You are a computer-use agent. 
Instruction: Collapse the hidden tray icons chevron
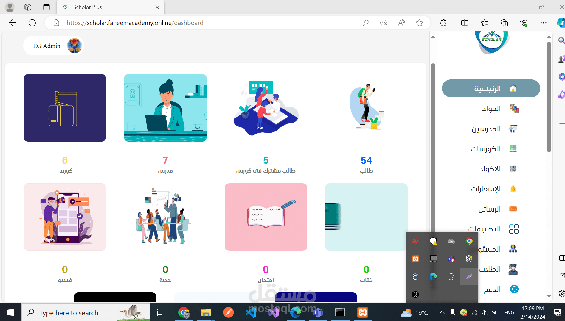pyautogui.click(x=442, y=312)
